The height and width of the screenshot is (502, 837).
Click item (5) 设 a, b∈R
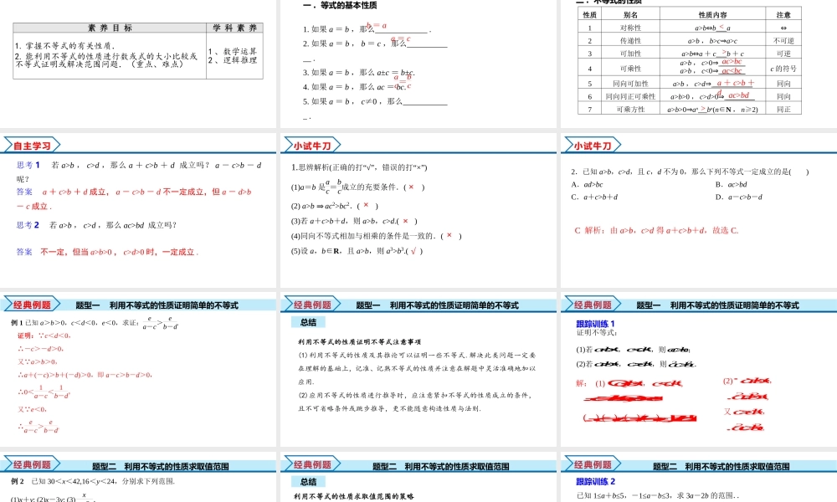coord(357,251)
